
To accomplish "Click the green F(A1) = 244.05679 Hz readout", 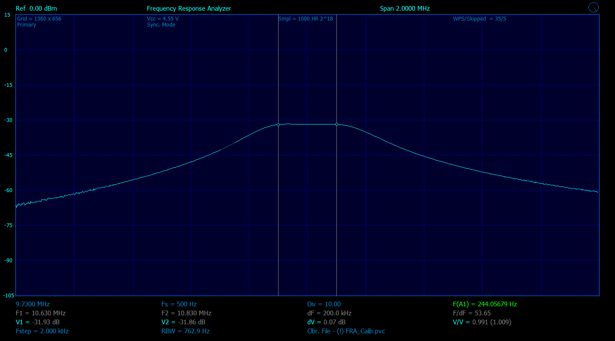I will [485, 304].
